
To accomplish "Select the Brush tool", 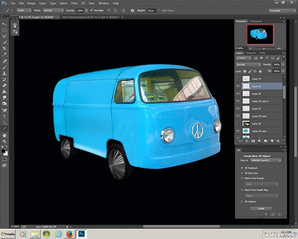I will point(4,67).
